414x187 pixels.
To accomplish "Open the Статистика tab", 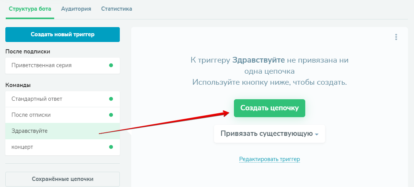I will [117, 9].
